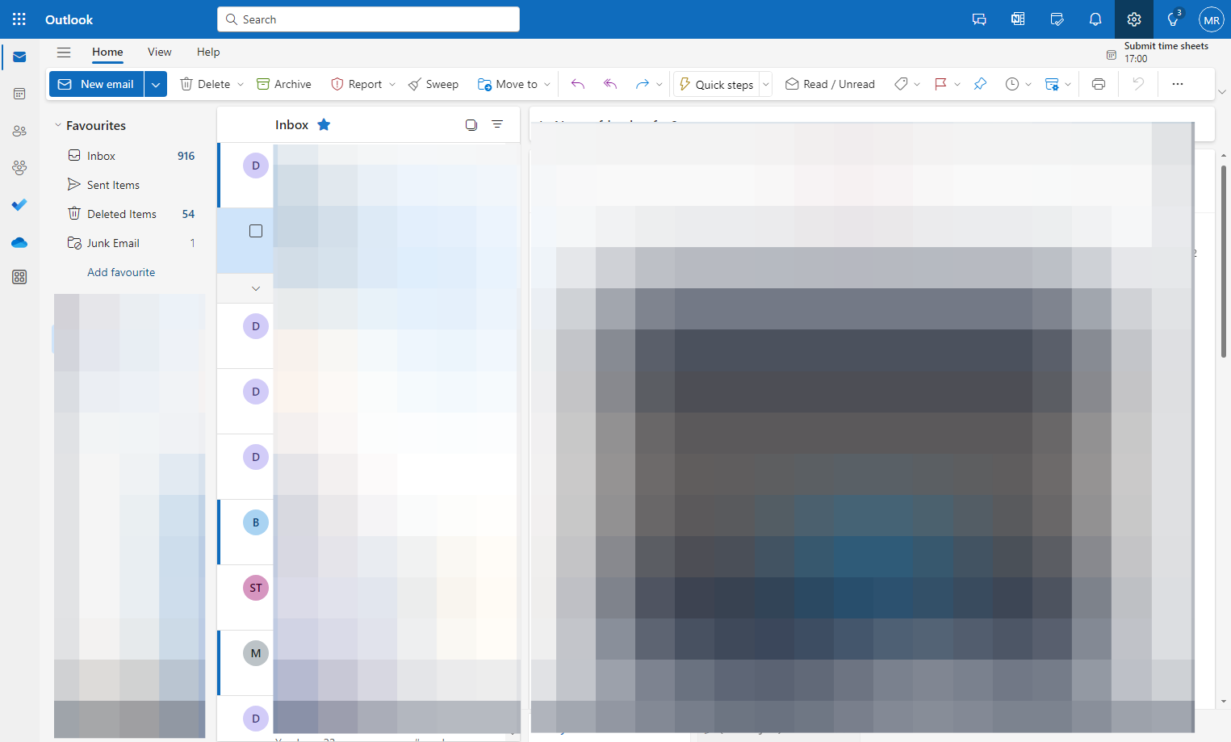Collapse the Favourites folder group
The image size is (1231, 742).
coord(58,125)
